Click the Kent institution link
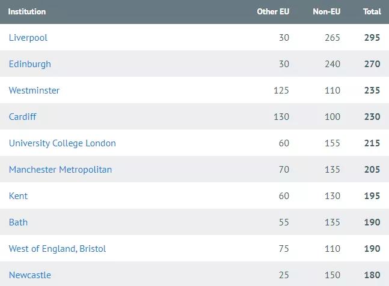 point(18,196)
